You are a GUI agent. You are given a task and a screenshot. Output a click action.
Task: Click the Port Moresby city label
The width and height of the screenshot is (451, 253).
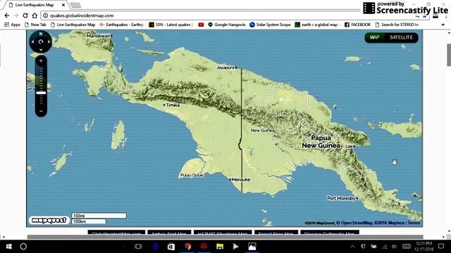pyautogui.click(x=341, y=198)
